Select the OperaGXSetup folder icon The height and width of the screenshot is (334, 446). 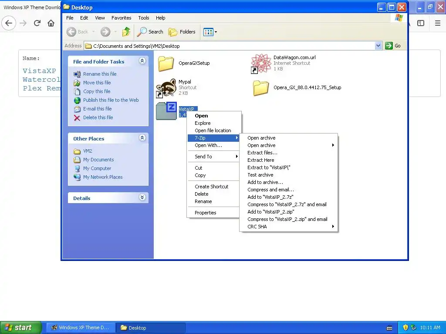166,63
